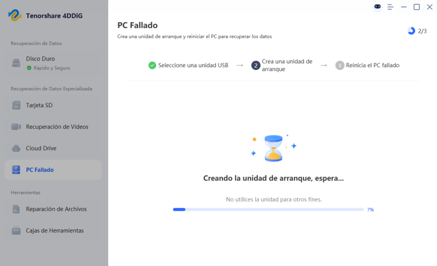Open the chatbot assistant icon
Viewport: 437px width, 266px height.
click(x=377, y=7)
